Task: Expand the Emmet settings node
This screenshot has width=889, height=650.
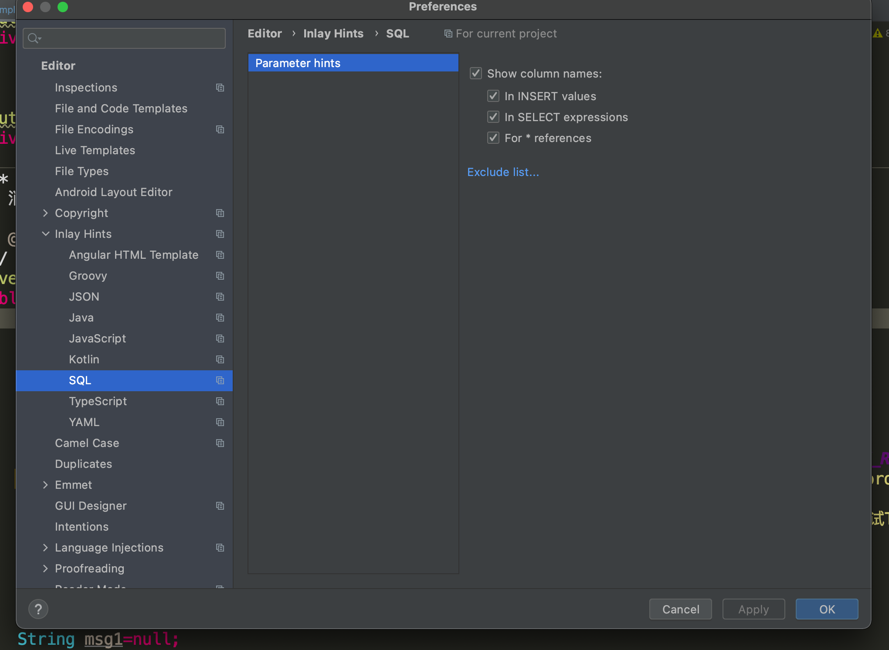Action: pyautogui.click(x=45, y=485)
